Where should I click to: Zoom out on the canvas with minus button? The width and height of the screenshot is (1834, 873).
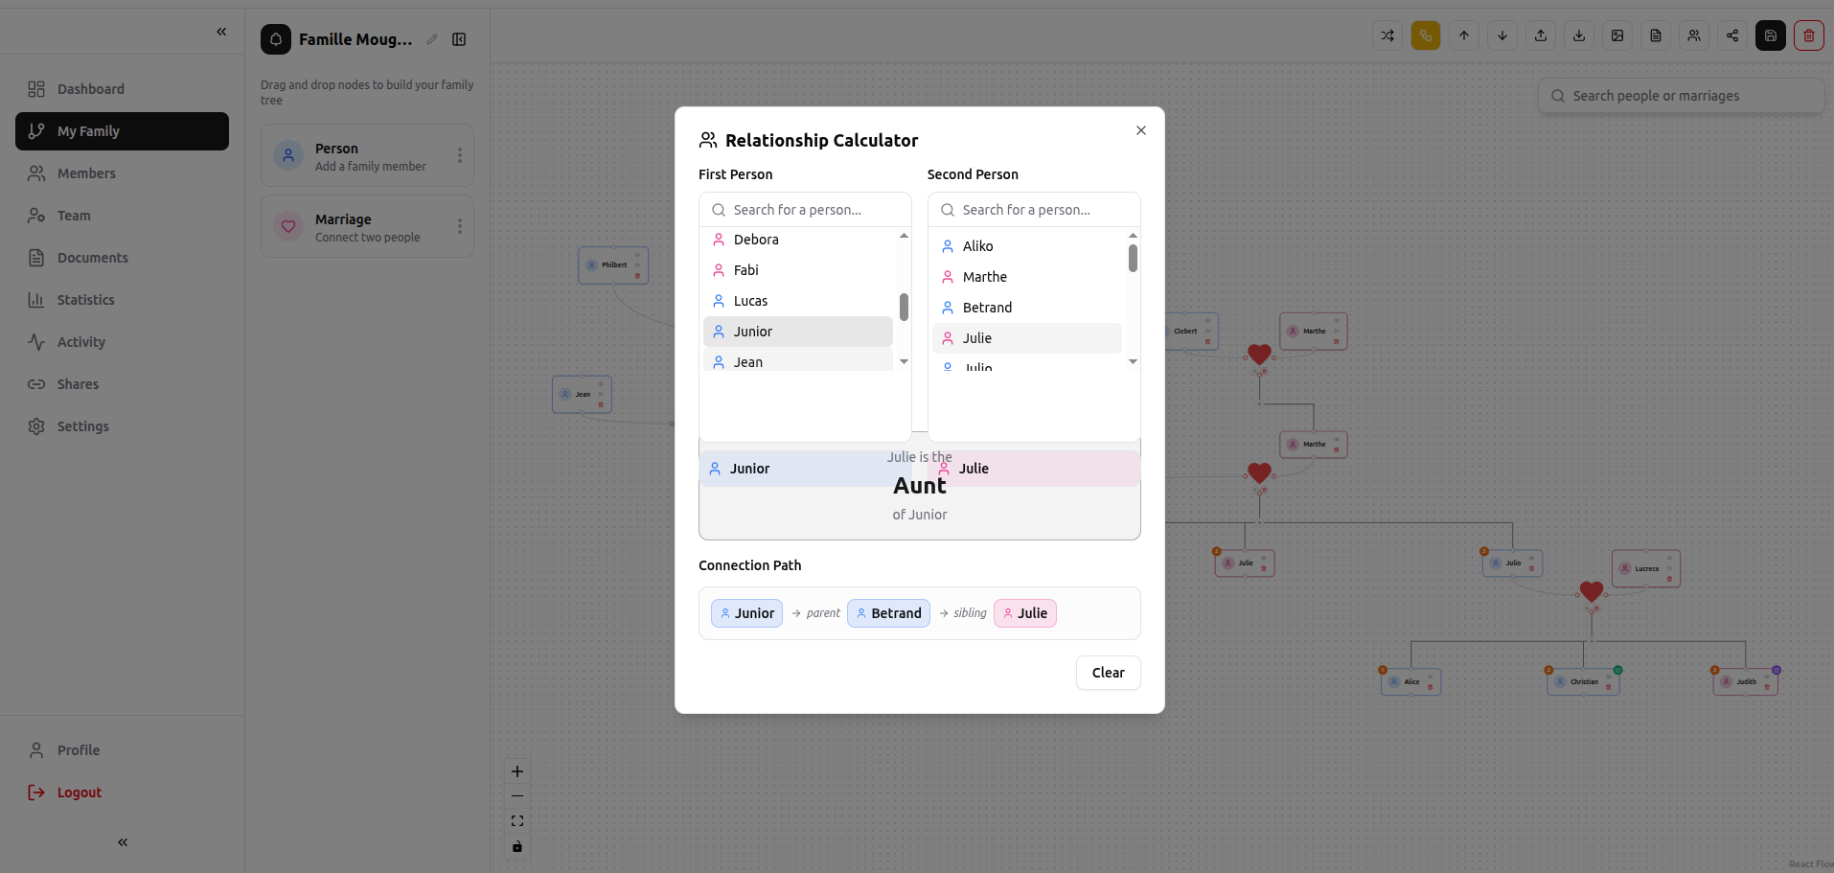pyautogui.click(x=517, y=796)
